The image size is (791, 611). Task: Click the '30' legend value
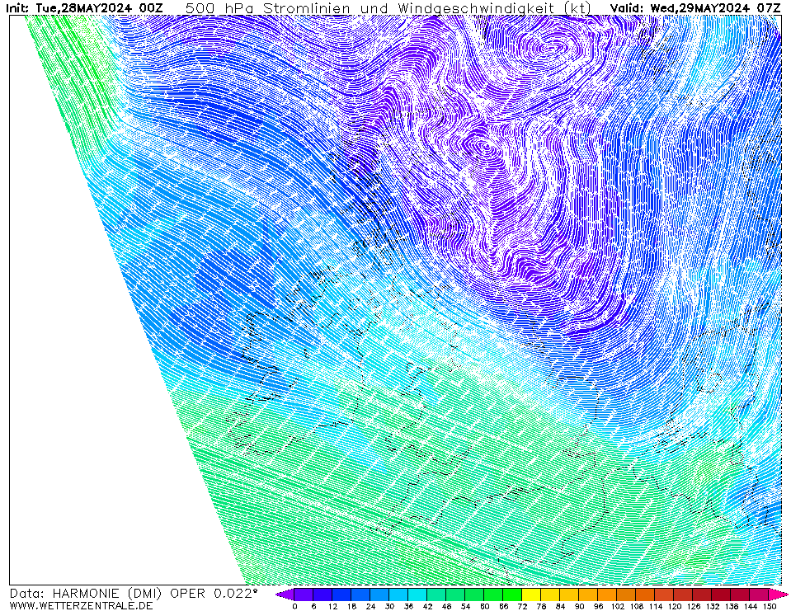click(x=389, y=606)
